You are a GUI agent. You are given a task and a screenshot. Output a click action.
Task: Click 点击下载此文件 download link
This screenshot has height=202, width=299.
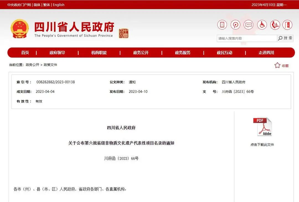pyautogui.click(x=262, y=145)
